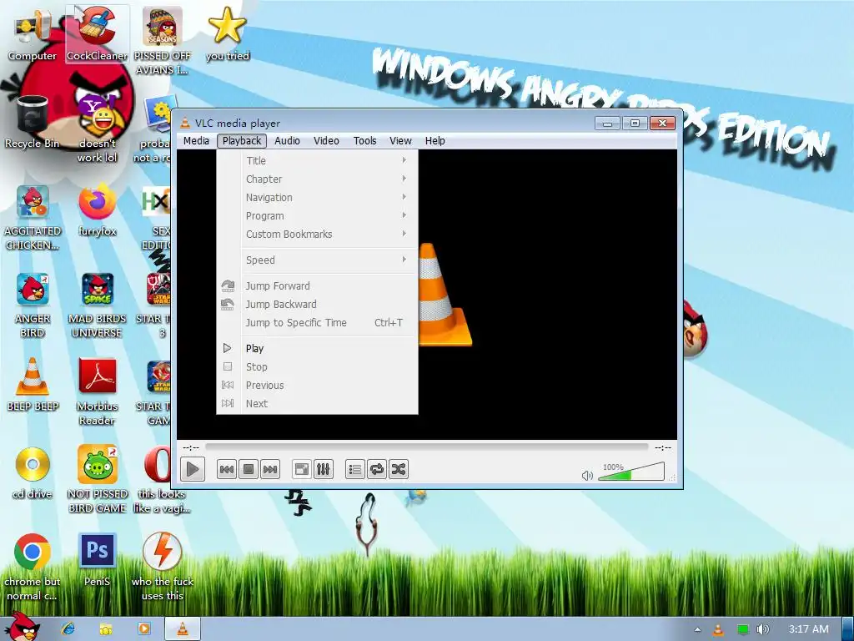854x641 pixels.
Task: Toggle random shuffle button
Action: pyautogui.click(x=398, y=469)
